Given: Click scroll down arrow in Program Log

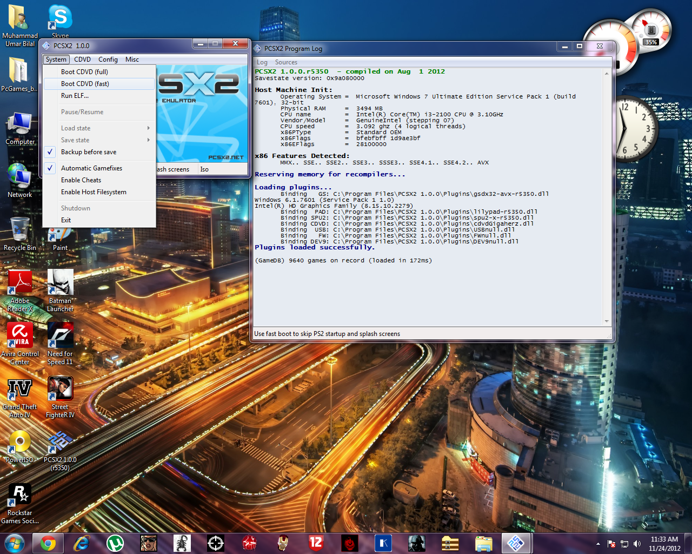Looking at the screenshot, I should pos(607,321).
